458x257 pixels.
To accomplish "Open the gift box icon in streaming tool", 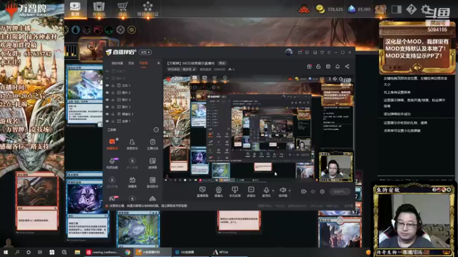I will [309, 66].
